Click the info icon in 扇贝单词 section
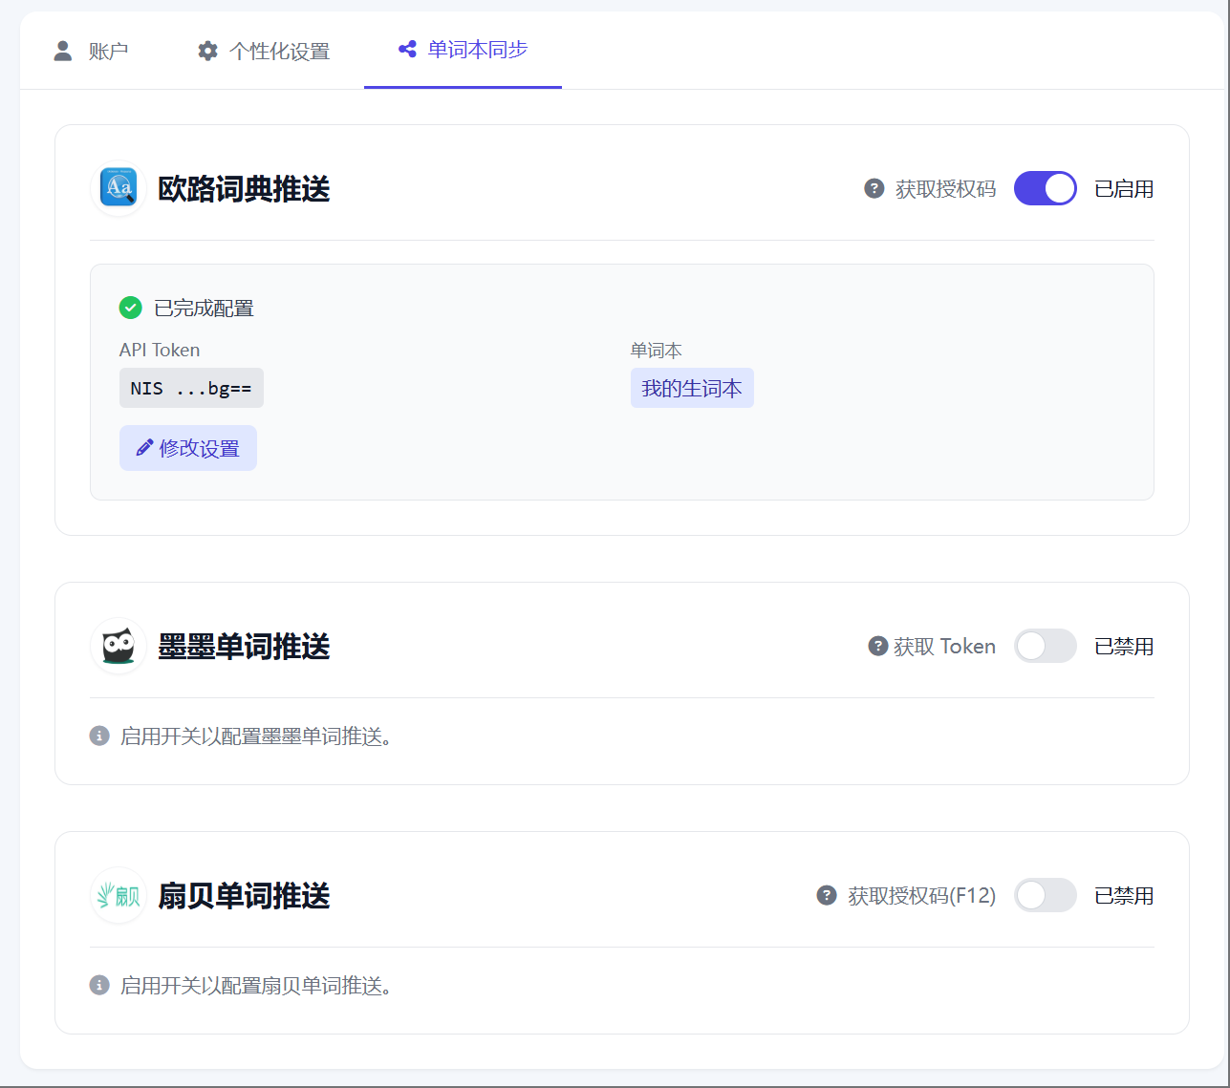This screenshot has width=1230, height=1088. point(99,985)
